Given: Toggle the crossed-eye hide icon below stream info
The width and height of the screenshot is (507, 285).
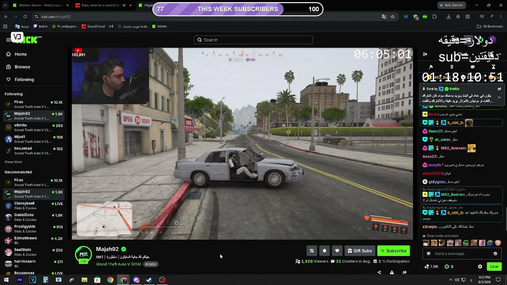Looking at the screenshot, I should click(404, 272).
